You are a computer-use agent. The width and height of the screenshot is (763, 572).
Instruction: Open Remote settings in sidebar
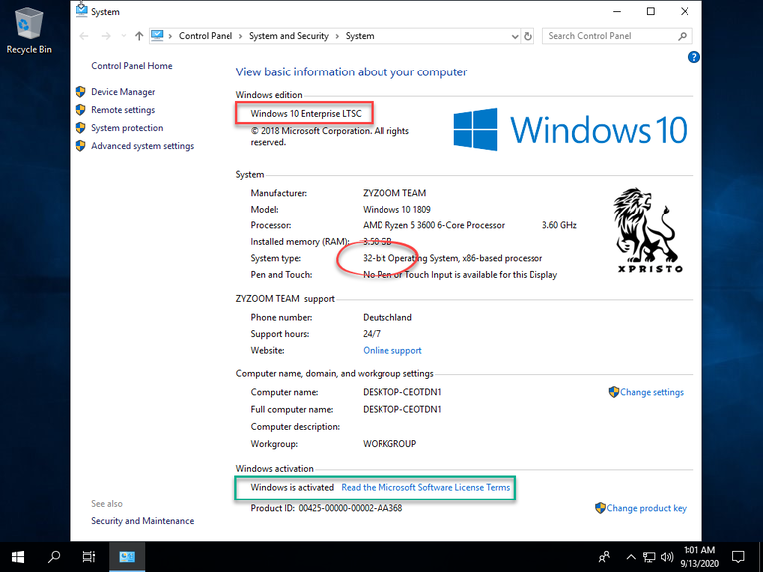point(123,110)
